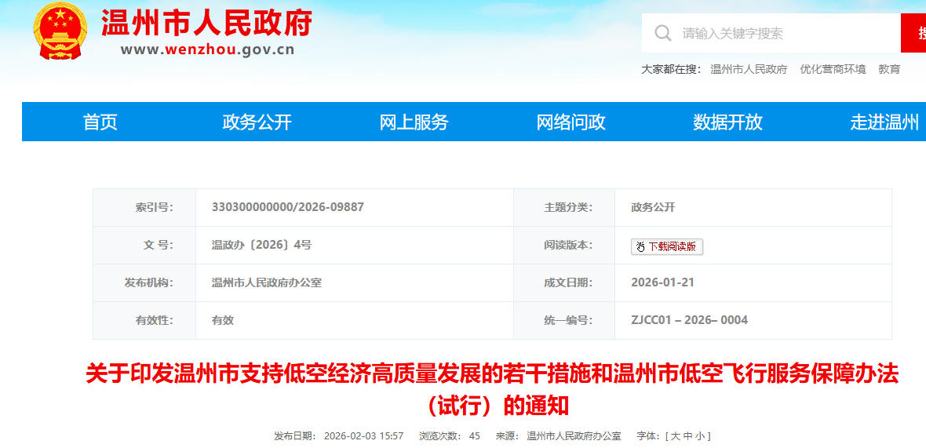Screen dimensions: 926x448
Task: Click publish date 2026-02-03 15:57
Action: pyautogui.click(x=364, y=436)
